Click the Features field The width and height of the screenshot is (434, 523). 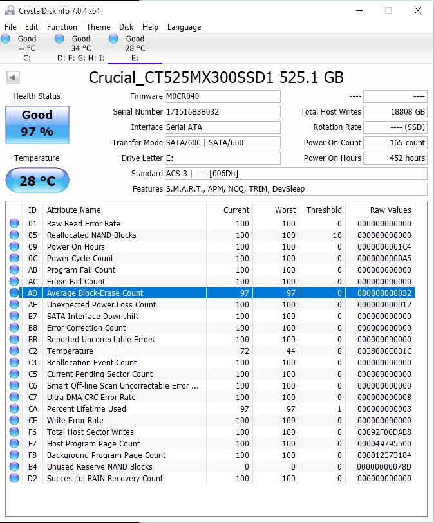296,189
